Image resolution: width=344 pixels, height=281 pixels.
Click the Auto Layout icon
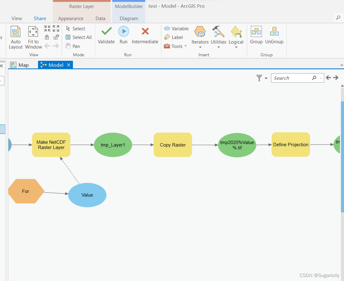15,32
